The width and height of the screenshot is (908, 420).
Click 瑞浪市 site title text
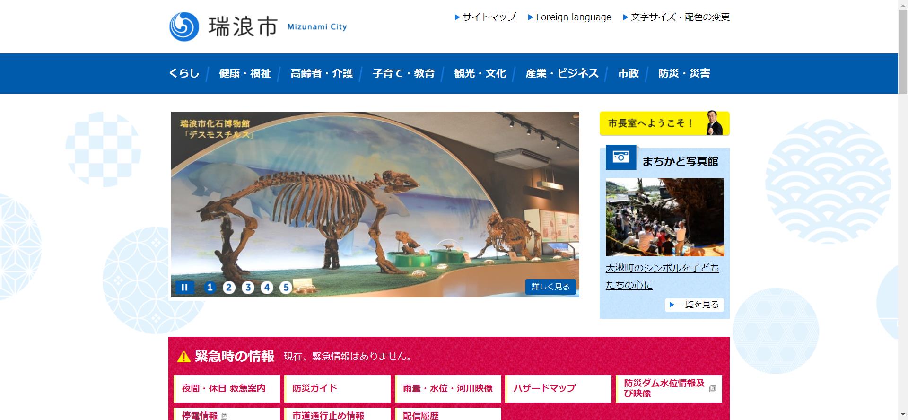tap(243, 27)
